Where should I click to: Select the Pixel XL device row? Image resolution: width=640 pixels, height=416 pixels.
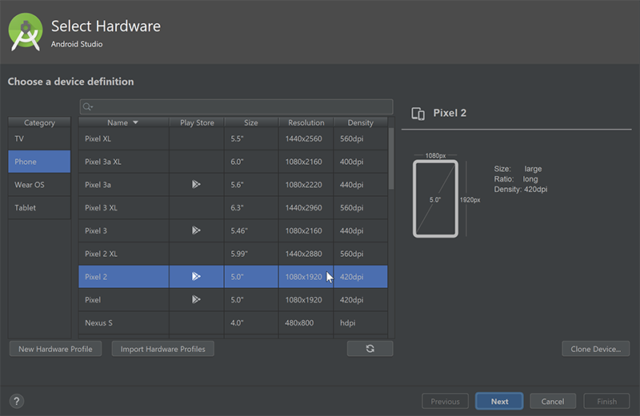[x=233, y=139]
